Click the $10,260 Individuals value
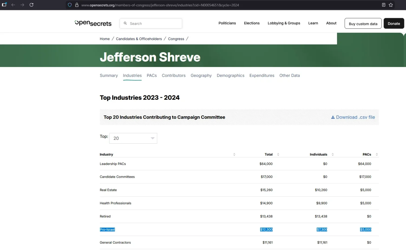The width and height of the screenshot is (406, 252). (x=321, y=190)
